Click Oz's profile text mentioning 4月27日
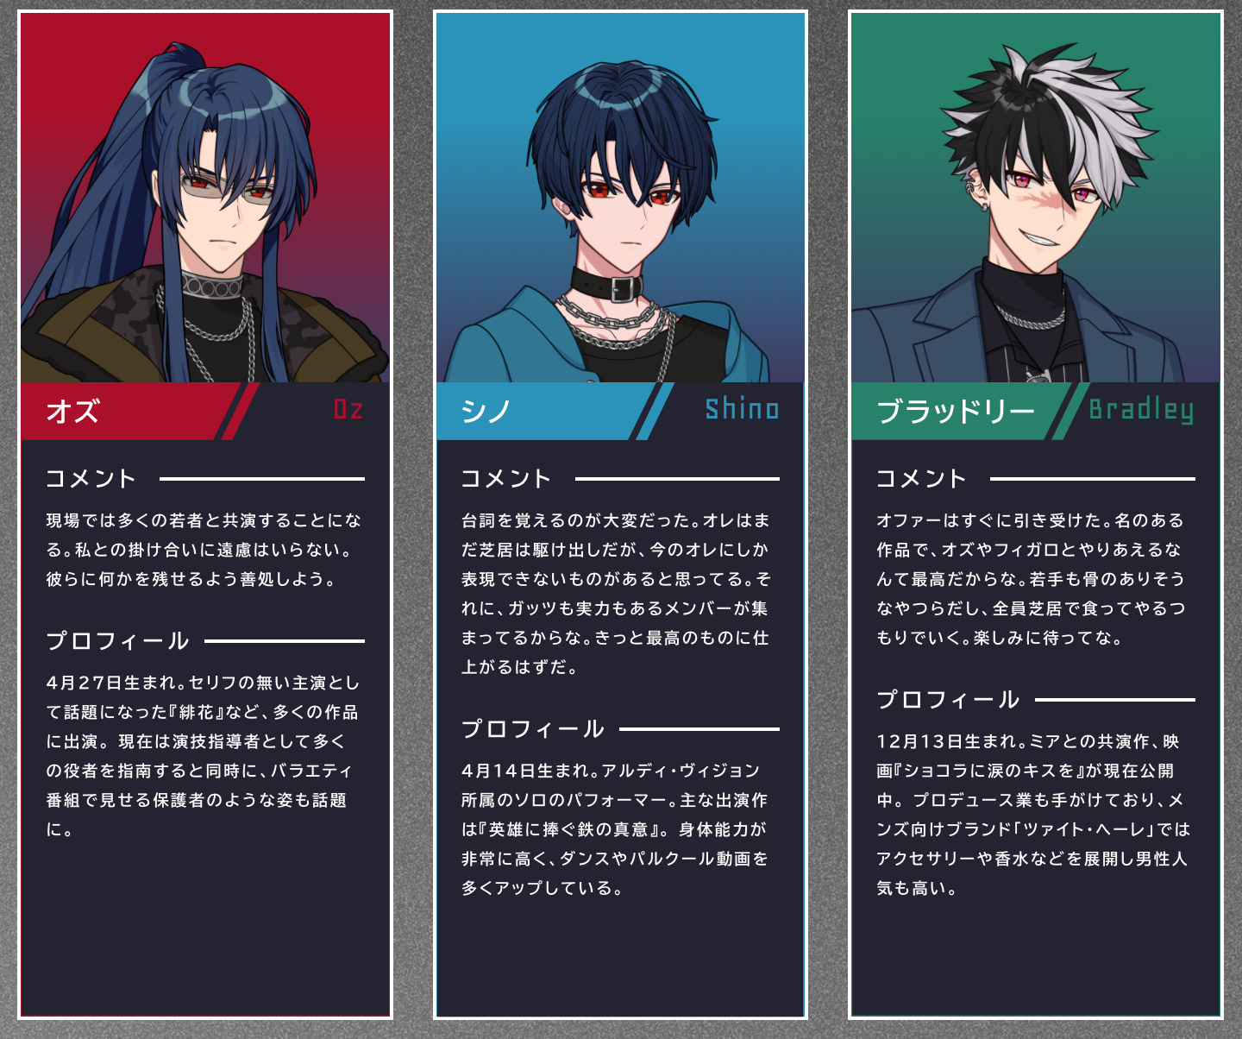 click(x=203, y=756)
